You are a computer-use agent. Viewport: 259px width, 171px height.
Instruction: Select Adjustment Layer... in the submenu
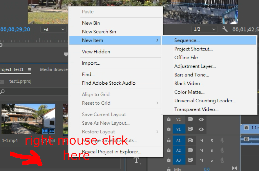195,66
